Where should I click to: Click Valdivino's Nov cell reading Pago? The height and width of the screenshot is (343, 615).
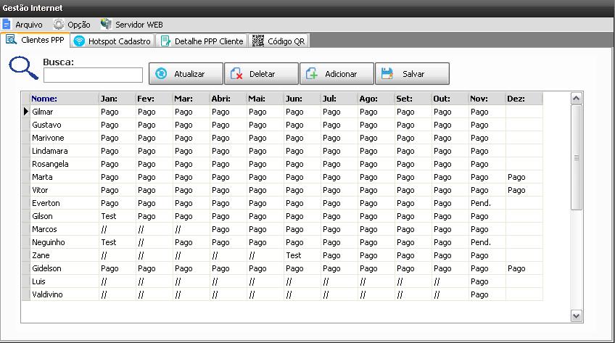(x=487, y=295)
